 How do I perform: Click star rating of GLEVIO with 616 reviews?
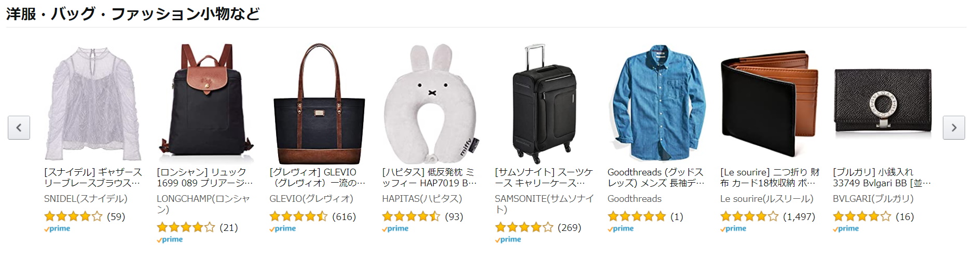coord(298,216)
